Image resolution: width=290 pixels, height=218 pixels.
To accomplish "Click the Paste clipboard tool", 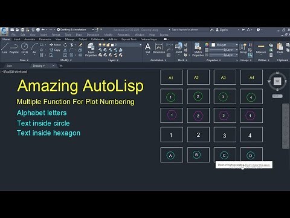I will click(280, 48).
